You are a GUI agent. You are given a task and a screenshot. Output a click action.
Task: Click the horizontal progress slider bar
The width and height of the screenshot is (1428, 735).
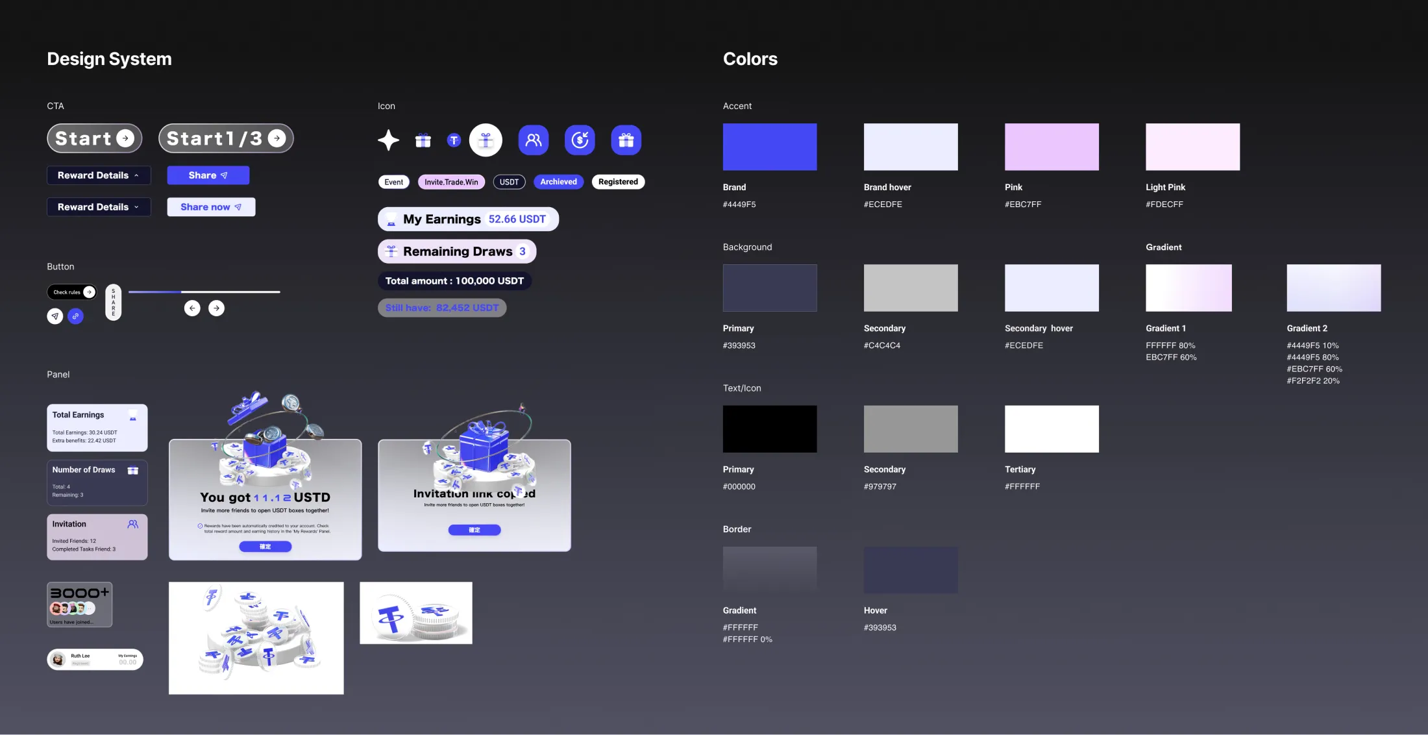(x=204, y=292)
